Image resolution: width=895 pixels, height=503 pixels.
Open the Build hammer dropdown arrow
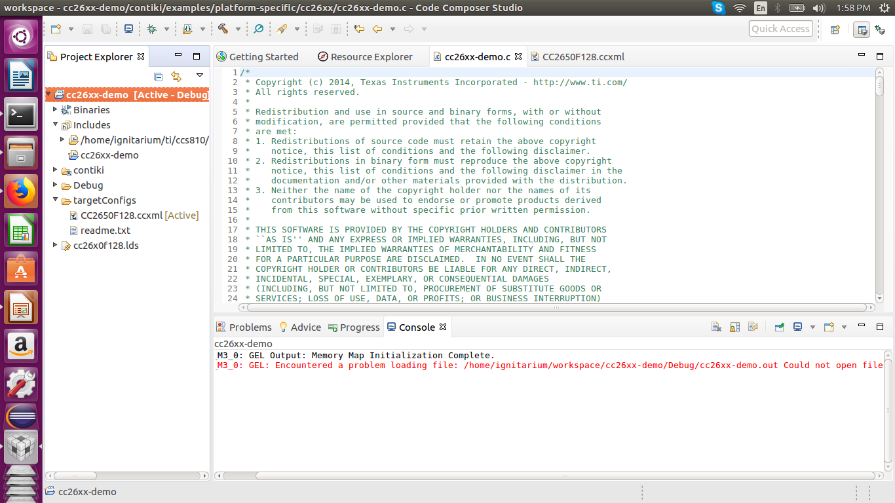pyautogui.click(x=238, y=29)
